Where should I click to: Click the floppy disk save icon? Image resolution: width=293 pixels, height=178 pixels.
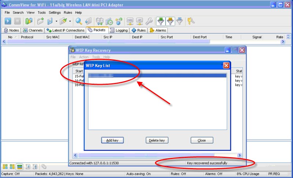coord(50,21)
